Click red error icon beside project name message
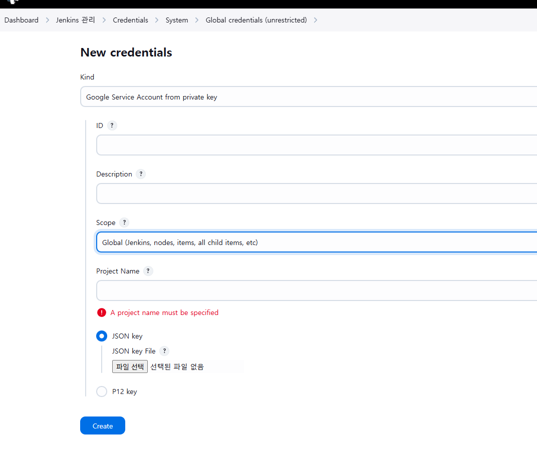 [x=102, y=312]
